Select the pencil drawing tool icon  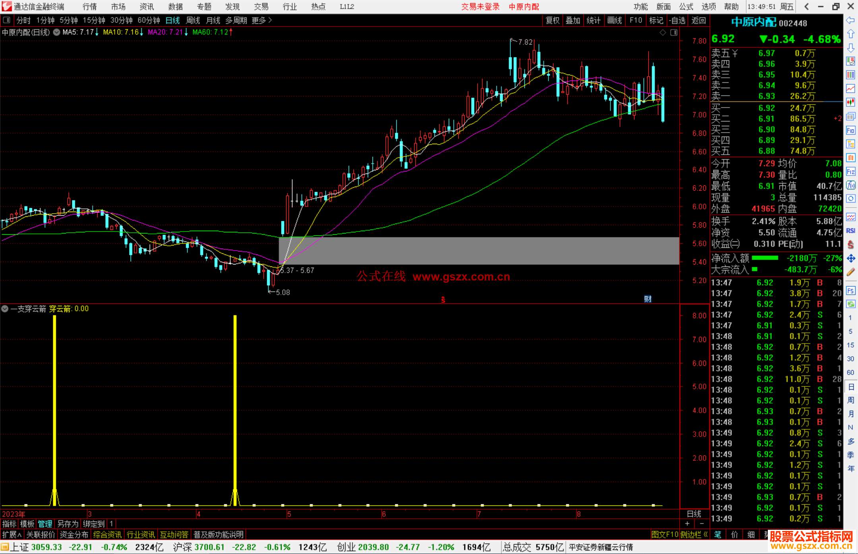pyautogui.click(x=850, y=272)
